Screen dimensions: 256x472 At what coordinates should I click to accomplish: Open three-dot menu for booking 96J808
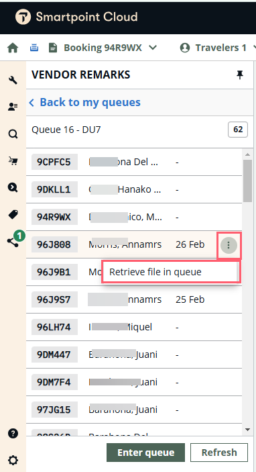(229, 245)
